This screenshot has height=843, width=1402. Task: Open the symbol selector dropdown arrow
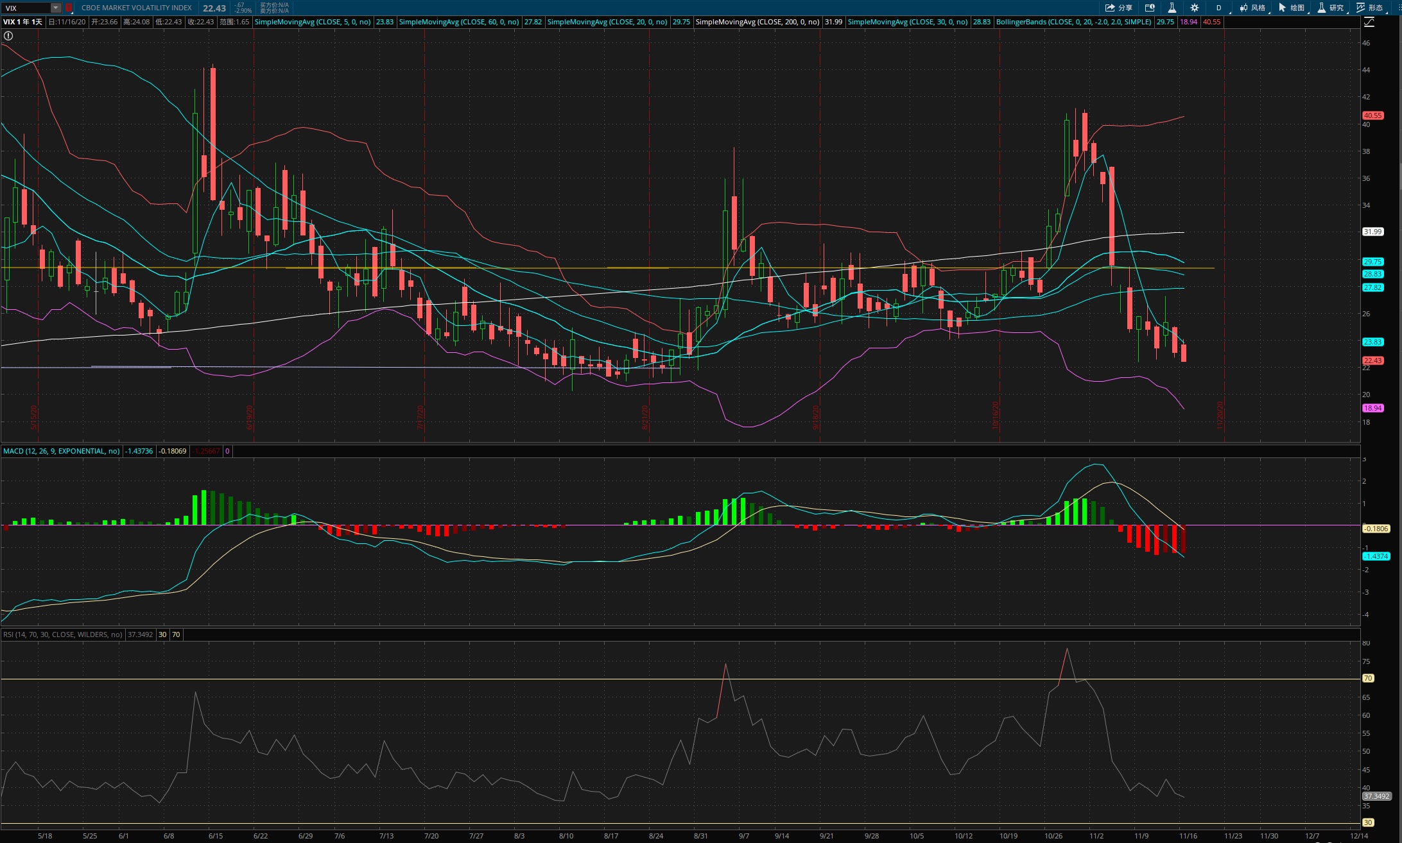tap(56, 8)
